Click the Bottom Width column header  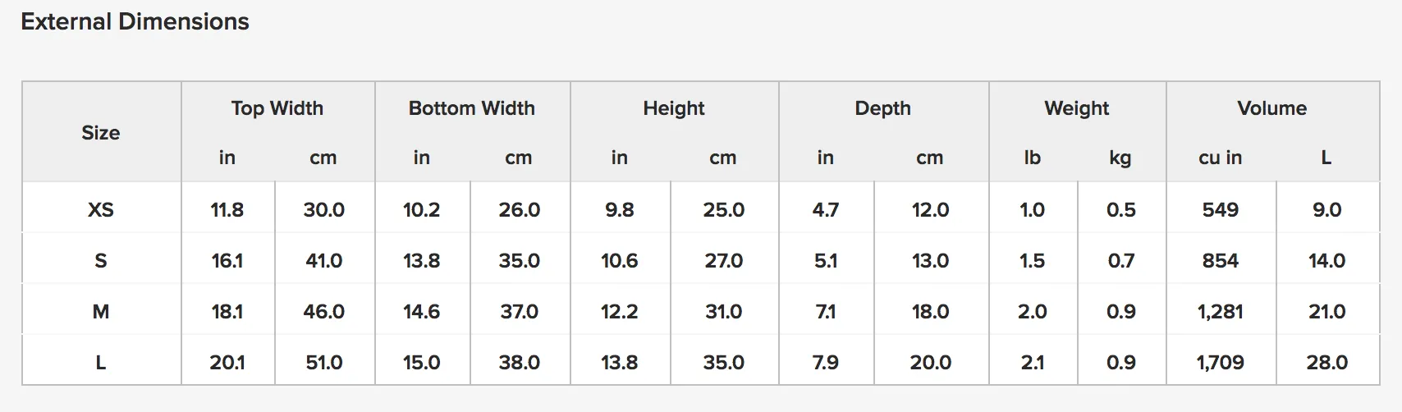472,108
